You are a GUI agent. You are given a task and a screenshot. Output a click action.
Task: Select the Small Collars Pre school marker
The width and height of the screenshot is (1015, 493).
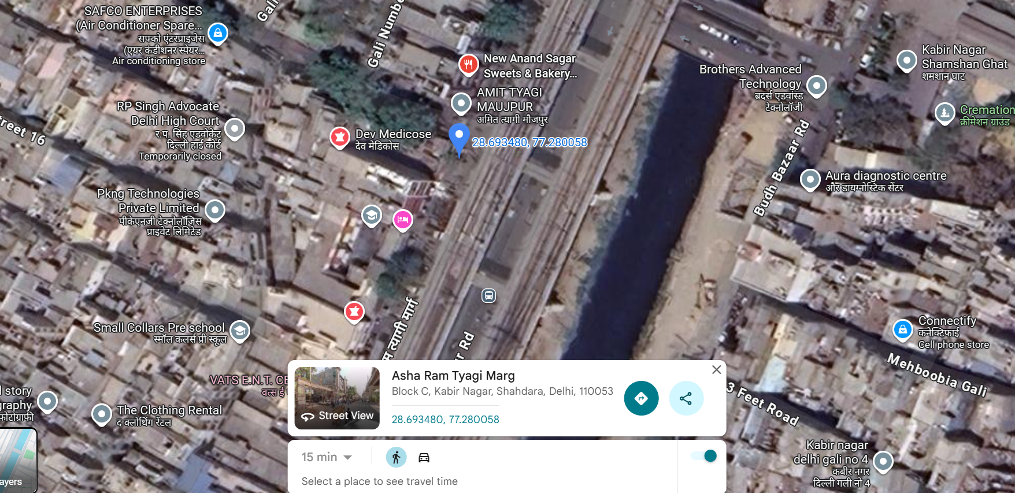click(x=240, y=331)
